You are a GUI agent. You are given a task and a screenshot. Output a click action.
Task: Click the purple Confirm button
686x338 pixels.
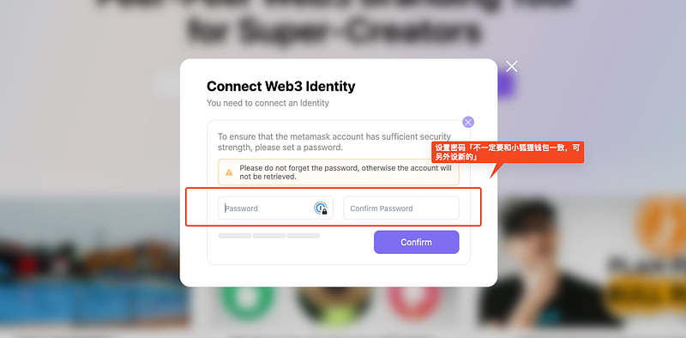pos(416,242)
